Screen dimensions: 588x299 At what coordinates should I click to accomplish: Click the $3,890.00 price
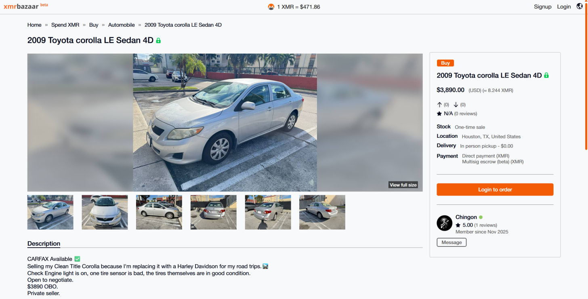pos(450,90)
